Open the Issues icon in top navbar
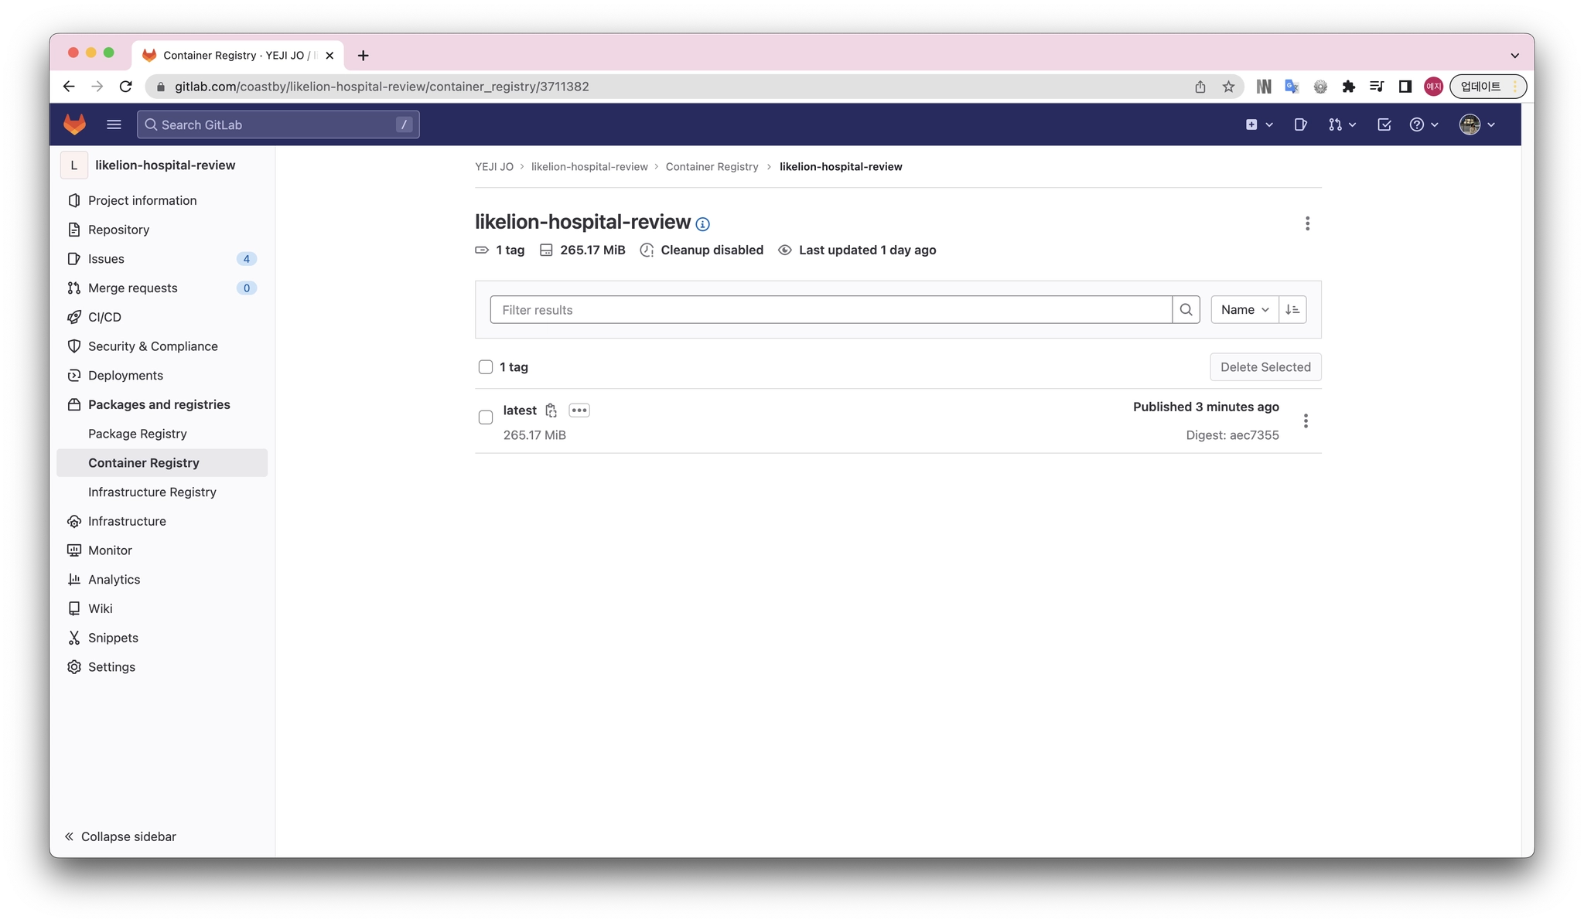This screenshot has height=923, width=1584. 1300,124
